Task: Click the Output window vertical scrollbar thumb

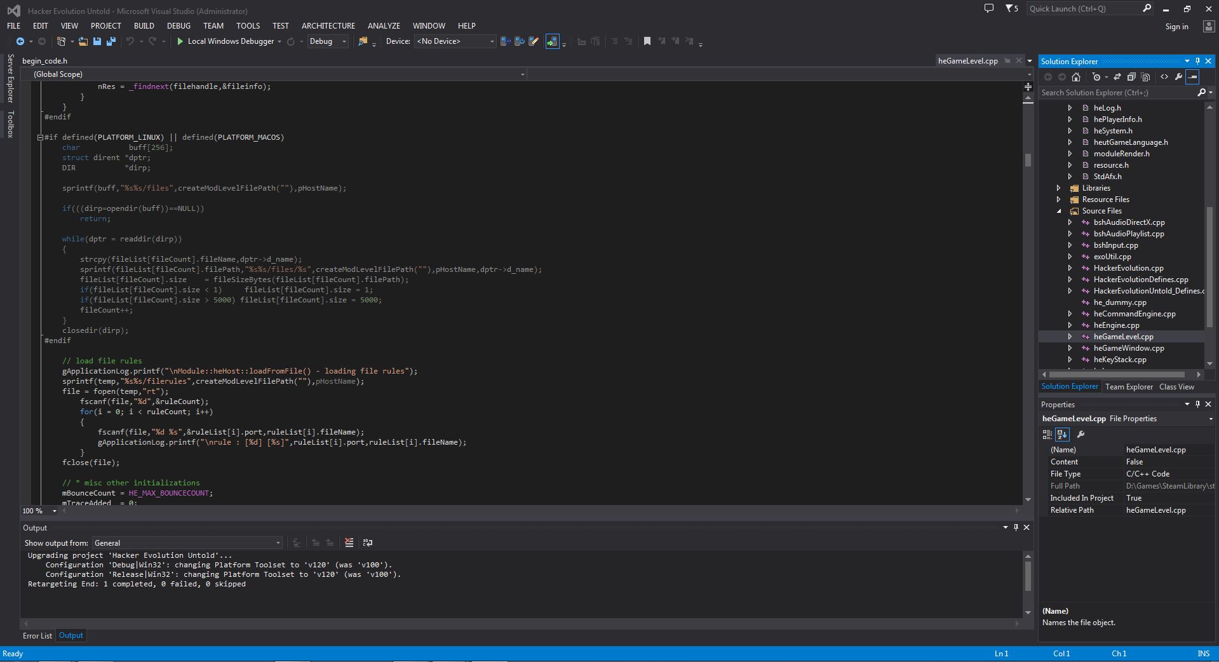Action: (1028, 576)
